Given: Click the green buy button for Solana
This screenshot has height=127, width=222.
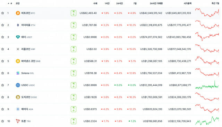Looking at the screenshot, I should coord(74,73).
